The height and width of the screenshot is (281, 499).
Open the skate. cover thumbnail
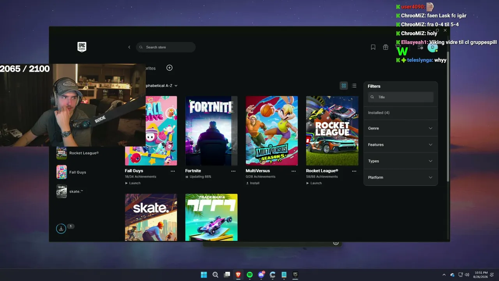coord(151,217)
